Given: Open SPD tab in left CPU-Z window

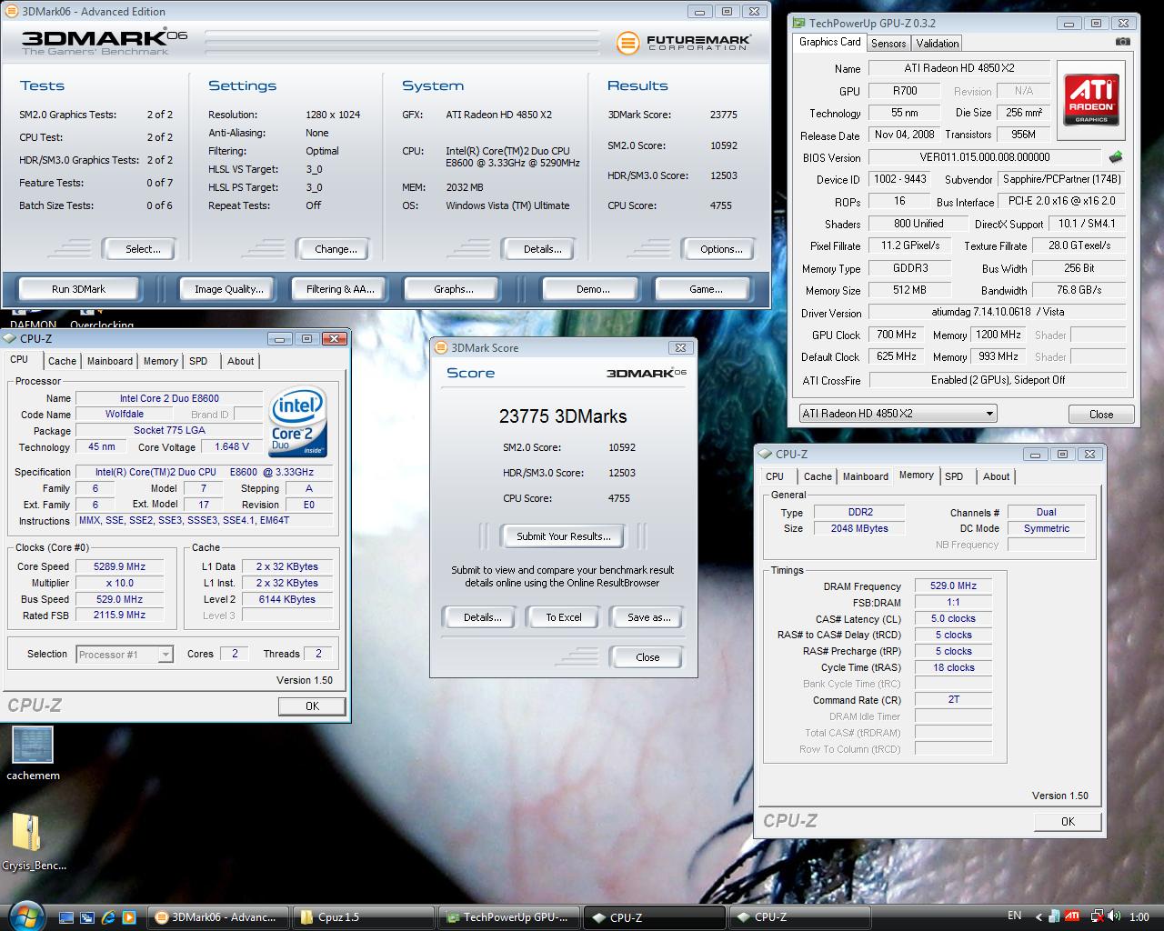Looking at the screenshot, I should 198,361.
